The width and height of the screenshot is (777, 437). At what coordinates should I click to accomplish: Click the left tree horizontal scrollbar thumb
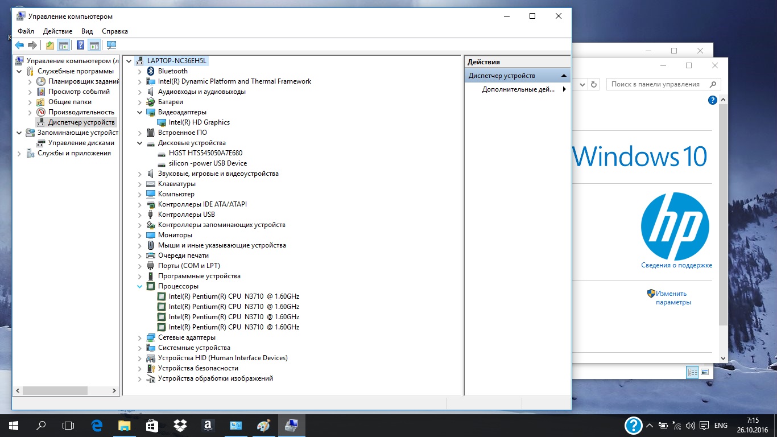coord(55,391)
